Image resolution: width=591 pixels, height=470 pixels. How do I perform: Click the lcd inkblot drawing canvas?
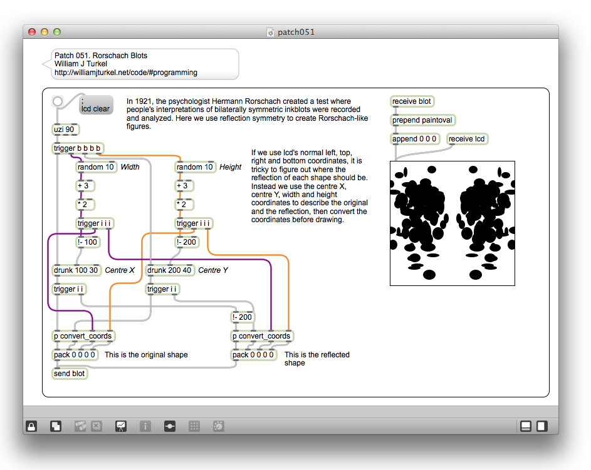tap(452, 223)
